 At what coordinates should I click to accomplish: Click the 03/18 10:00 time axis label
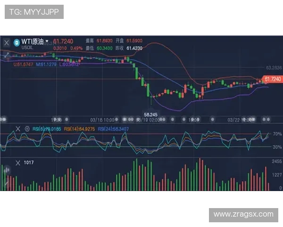coord(102,120)
